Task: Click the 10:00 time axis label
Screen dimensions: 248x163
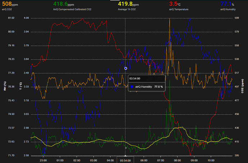Action: click(211, 160)
